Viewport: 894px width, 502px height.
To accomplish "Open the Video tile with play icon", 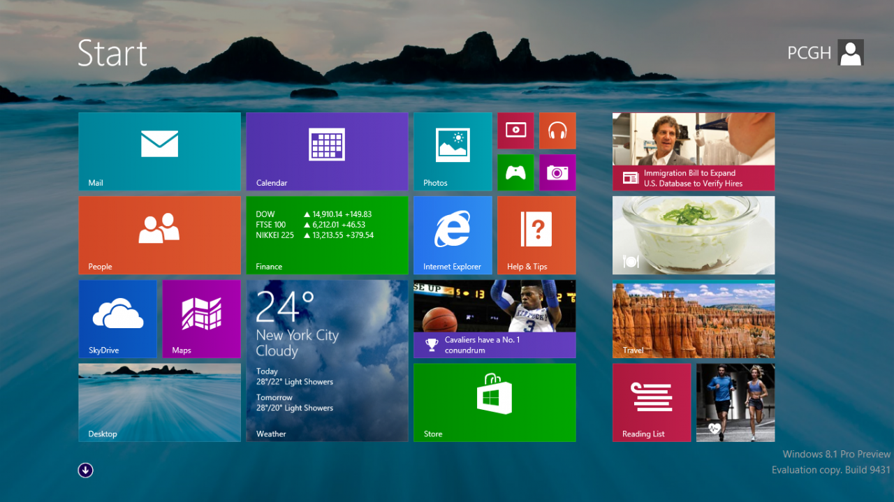I will pyautogui.click(x=515, y=131).
